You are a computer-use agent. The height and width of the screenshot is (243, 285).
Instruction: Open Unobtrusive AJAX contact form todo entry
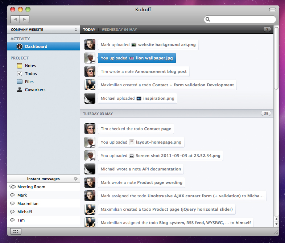click(182, 196)
